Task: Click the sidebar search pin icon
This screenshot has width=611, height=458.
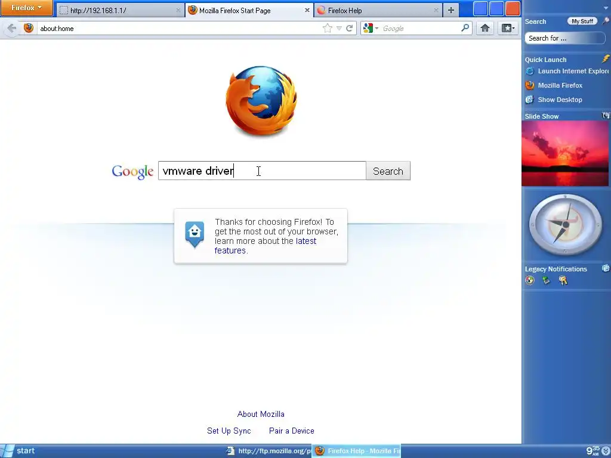Action: pyautogui.click(x=606, y=21)
